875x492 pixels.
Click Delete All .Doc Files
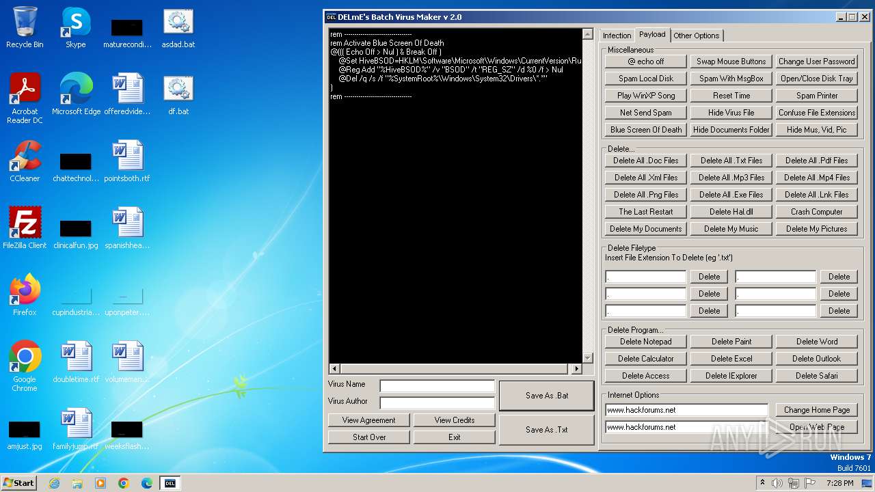pyautogui.click(x=646, y=161)
